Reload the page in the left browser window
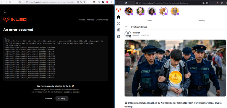The height and width of the screenshot is (108, 227). [x=10, y=2]
